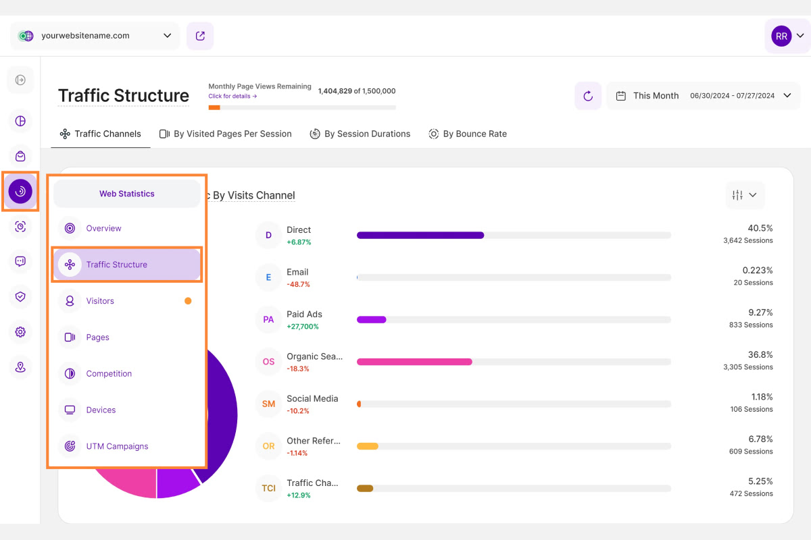Viewport: 811px width, 540px height.
Task: Click the refresh data icon near the date range
Action: coord(587,95)
